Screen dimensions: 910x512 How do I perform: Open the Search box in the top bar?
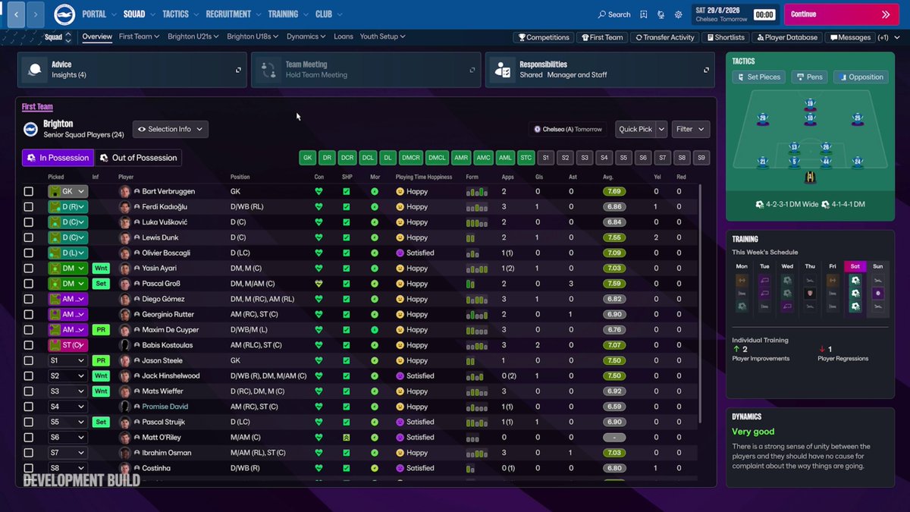click(x=614, y=14)
